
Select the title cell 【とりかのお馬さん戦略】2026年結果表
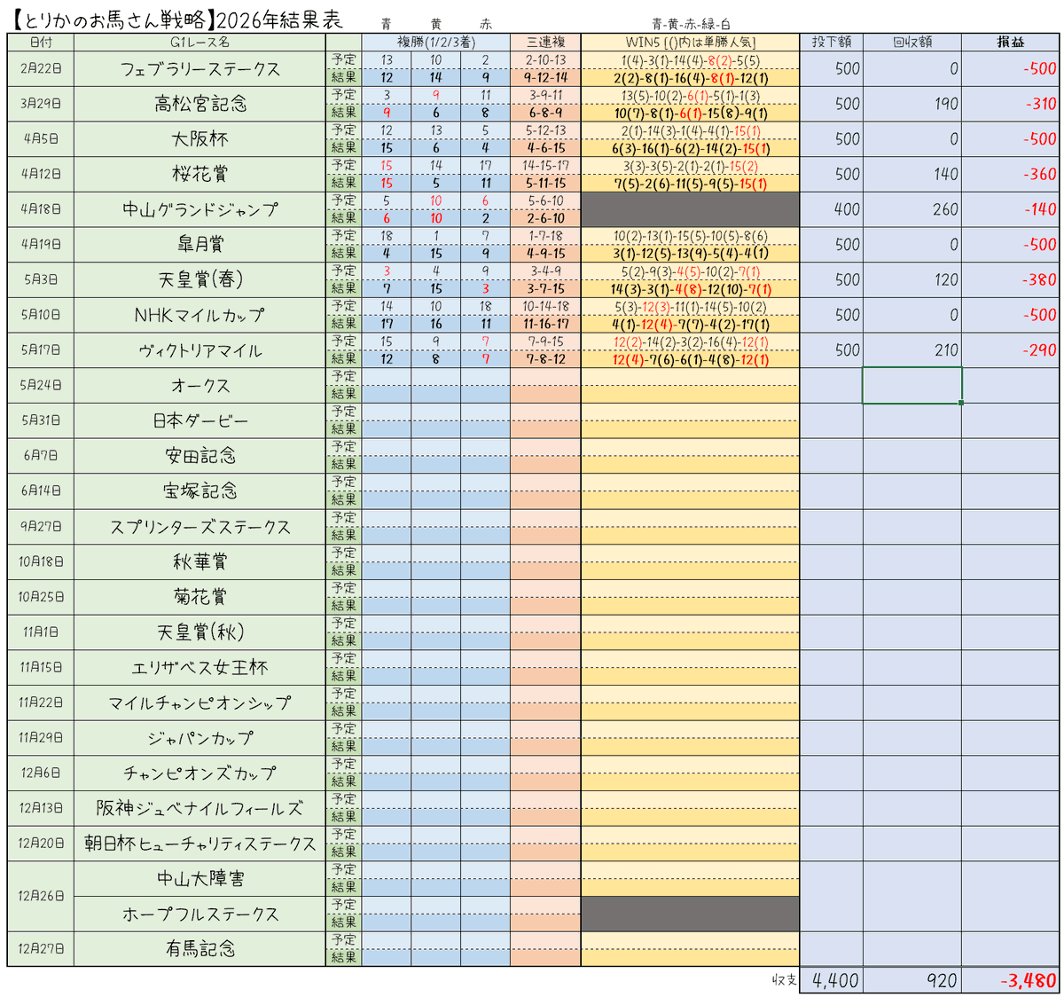tap(177, 20)
